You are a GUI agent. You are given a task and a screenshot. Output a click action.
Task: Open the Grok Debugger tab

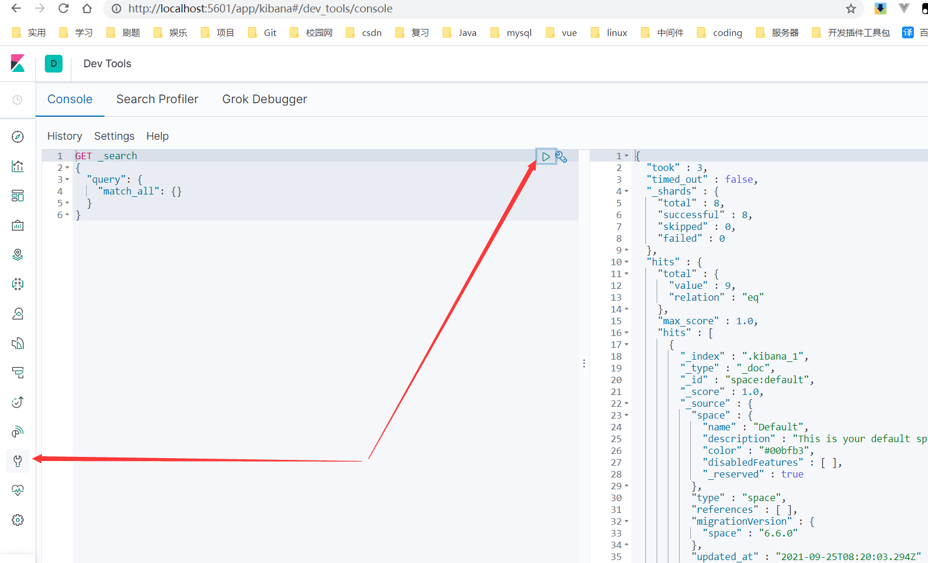pyautogui.click(x=265, y=100)
